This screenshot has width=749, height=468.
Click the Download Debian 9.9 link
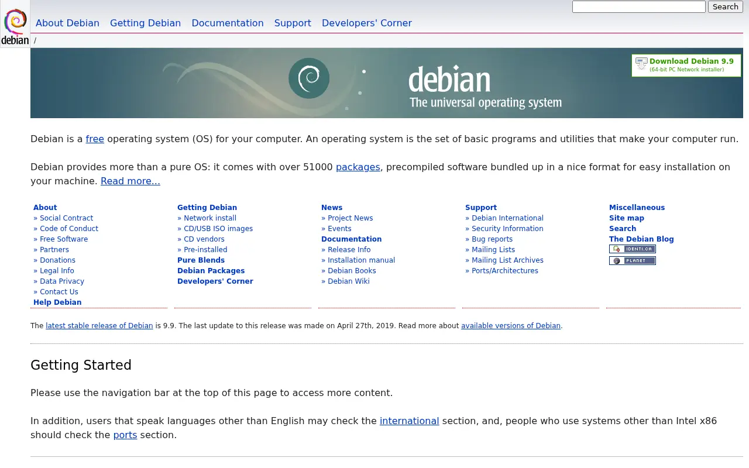pos(691,61)
